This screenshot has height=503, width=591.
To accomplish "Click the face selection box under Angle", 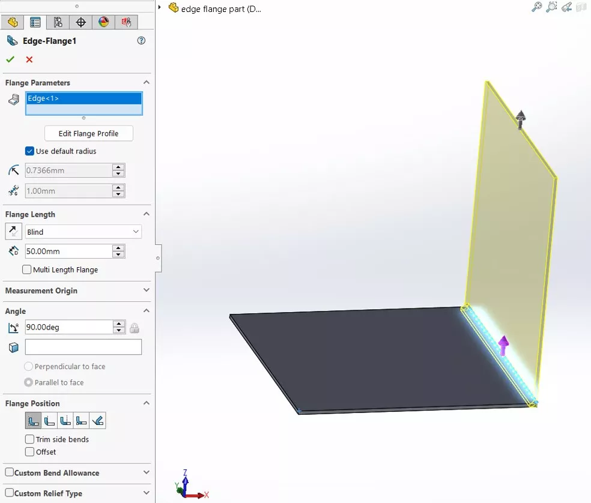I will tap(83, 347).
